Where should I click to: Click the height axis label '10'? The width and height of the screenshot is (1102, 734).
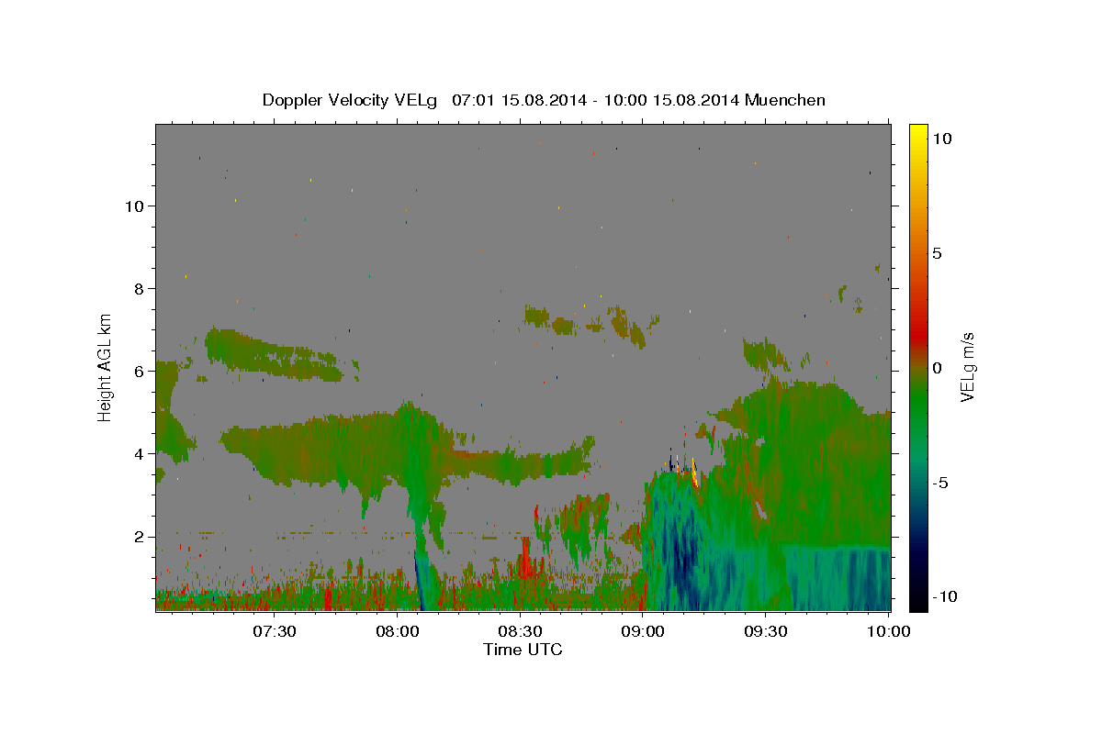point(134,206)
